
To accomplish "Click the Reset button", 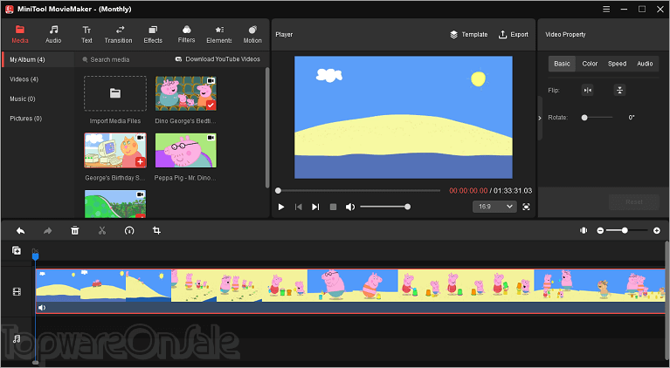I will coord(634,202).
